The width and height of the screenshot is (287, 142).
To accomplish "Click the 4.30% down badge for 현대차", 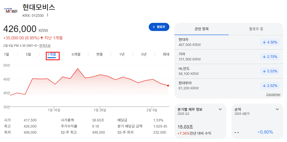I will [270, 42].
